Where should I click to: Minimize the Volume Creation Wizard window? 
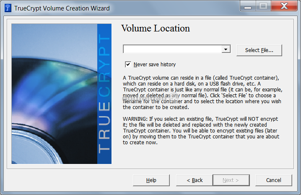click(249, 6)
